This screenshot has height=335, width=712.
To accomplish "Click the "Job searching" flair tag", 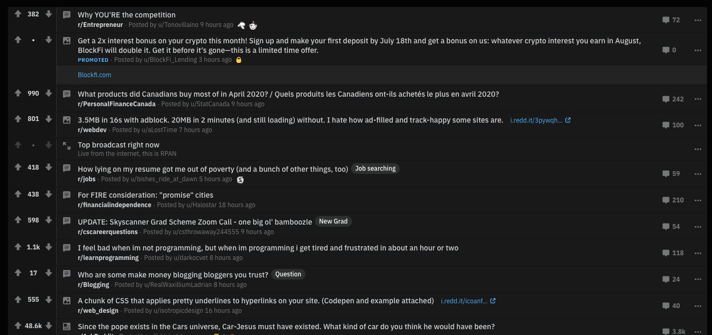I will (375, 169).
